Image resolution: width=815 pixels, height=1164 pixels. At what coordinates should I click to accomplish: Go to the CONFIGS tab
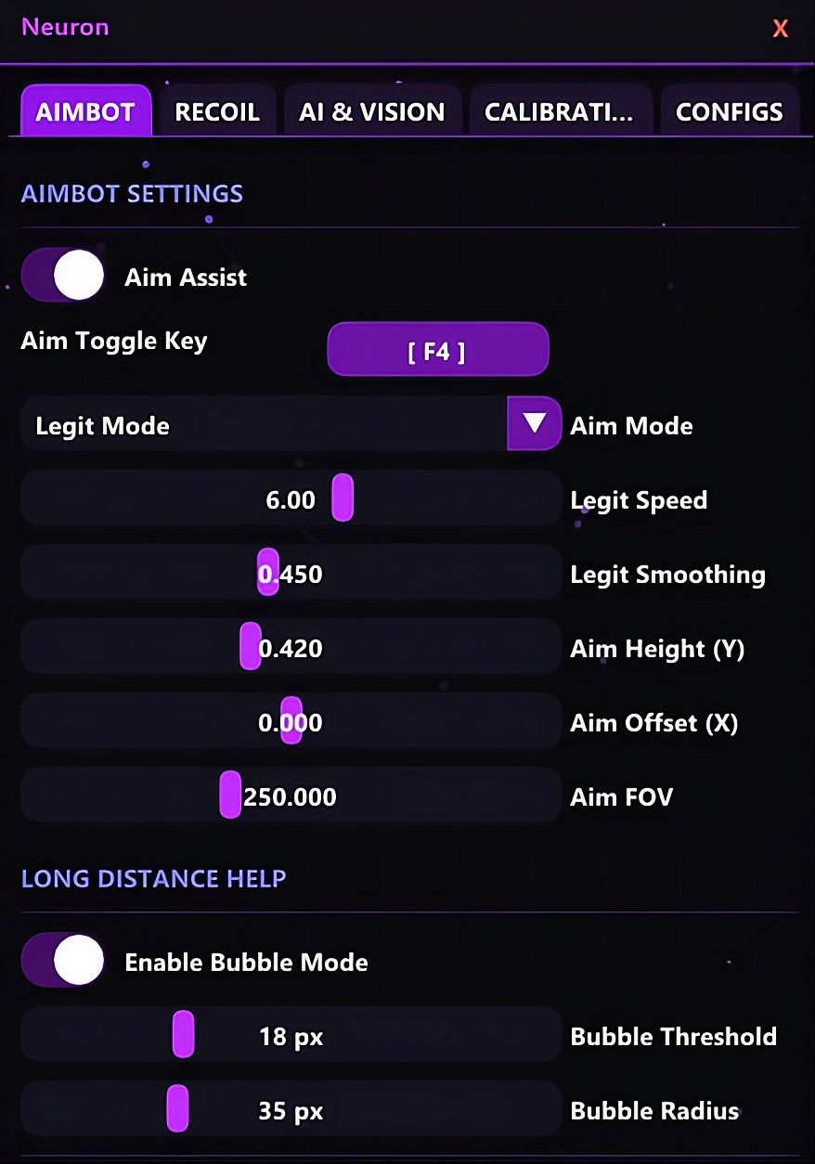coord(729,112)
